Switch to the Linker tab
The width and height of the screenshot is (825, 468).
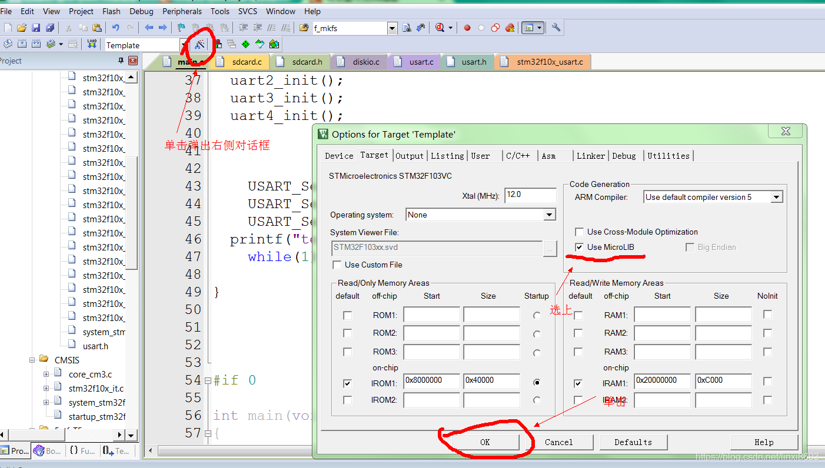pos(590,155)
